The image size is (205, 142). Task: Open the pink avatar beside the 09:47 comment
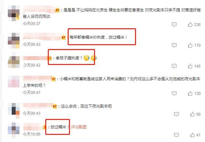pyautogui.click(x=14, y=82)
